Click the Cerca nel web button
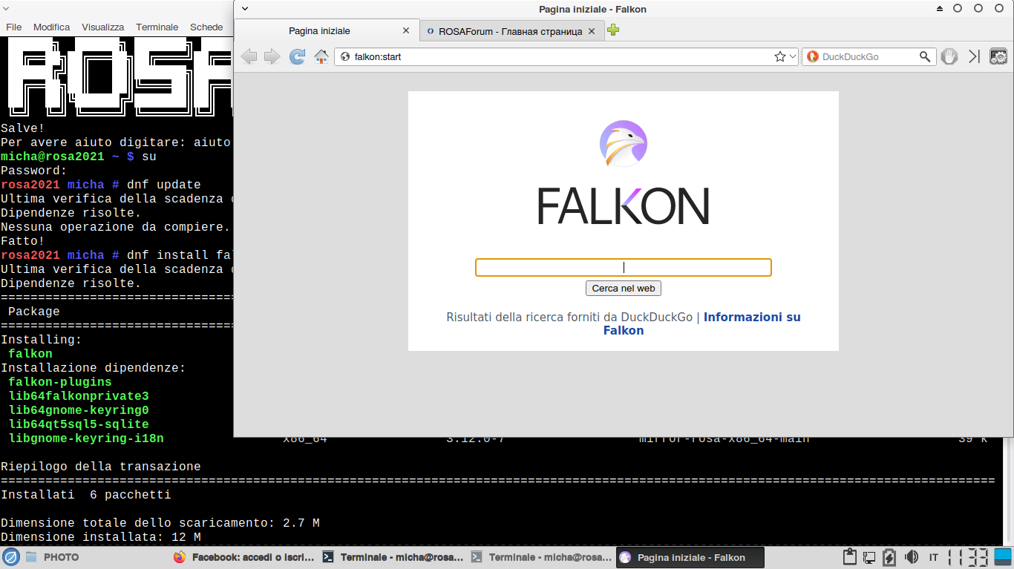The height and width of the screenshot is (569, 1014). pos(624,288)
